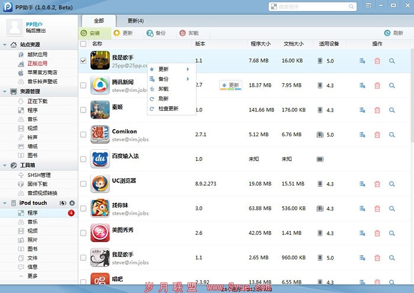414x293 pixels.
Task: Open 苹果官方商店 in the sidebar
Action: (42, 73)
